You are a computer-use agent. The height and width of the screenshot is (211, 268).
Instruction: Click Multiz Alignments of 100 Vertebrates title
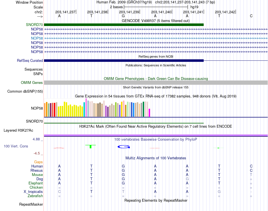[x=156, y=158]
